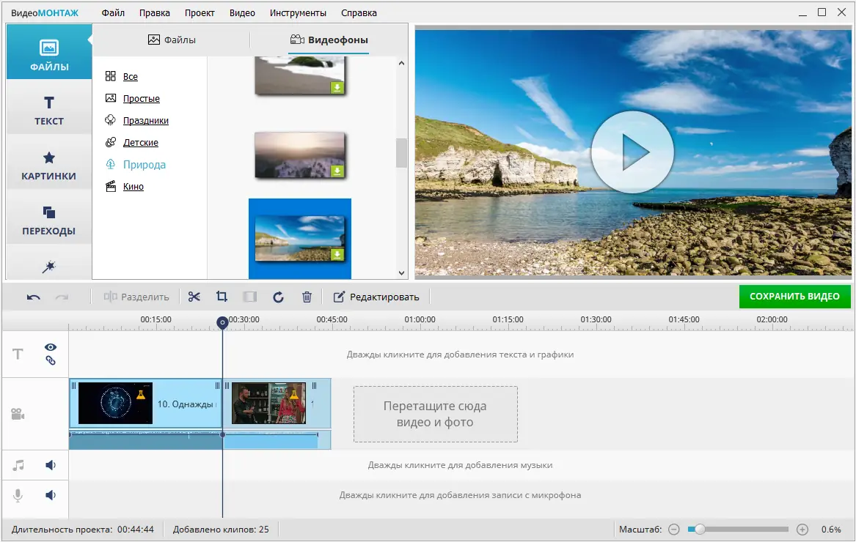Switch to the Файлы tab
856x542 pixels.
click(x=172, y=40)
